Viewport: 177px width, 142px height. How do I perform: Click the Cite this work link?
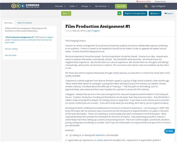click(x=10, y=55)
